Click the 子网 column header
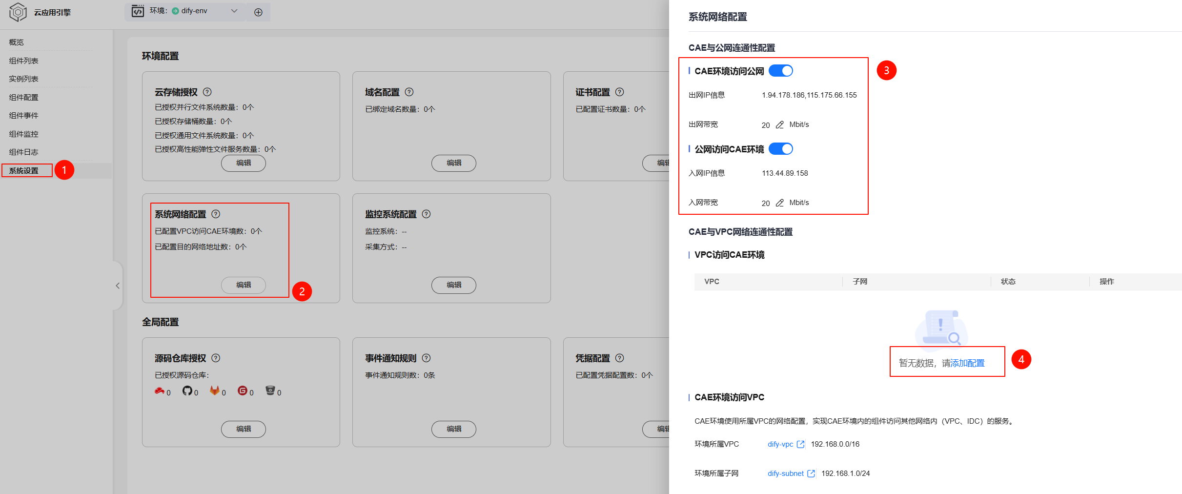 pos(860,282)
